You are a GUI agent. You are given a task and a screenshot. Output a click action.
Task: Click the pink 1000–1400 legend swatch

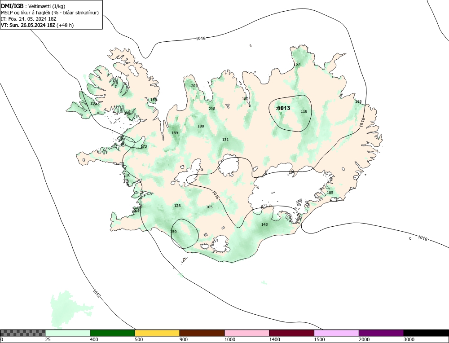[247, 333]
